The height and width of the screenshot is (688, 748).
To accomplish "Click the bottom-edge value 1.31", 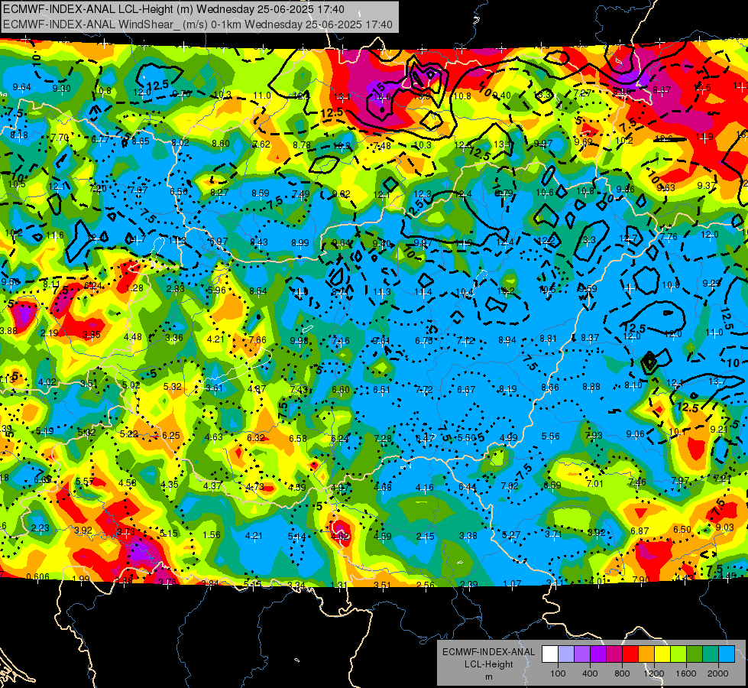I will tap(338, 586).
